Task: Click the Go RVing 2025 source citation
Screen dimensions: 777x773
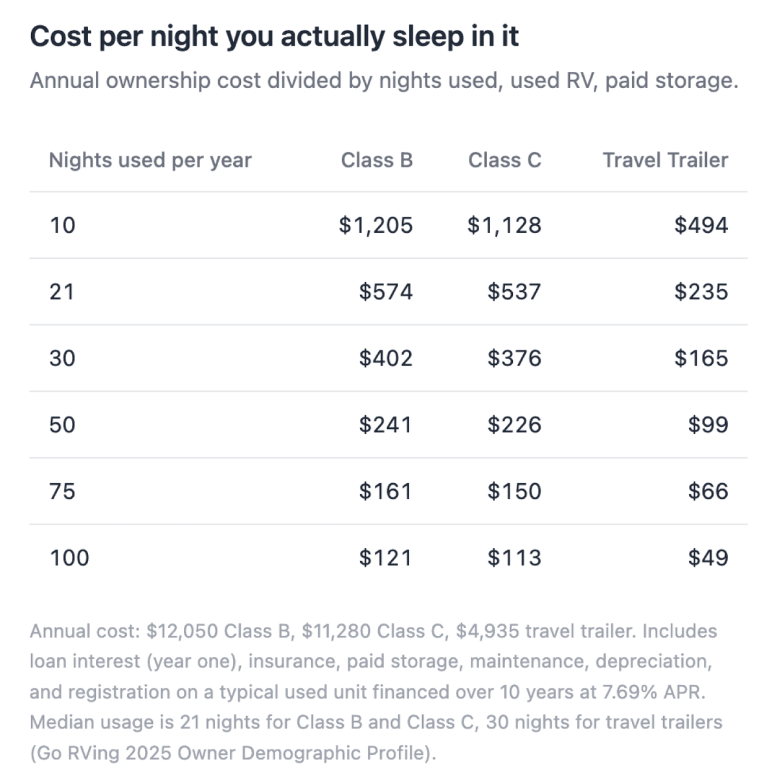Action: [233, 753]
